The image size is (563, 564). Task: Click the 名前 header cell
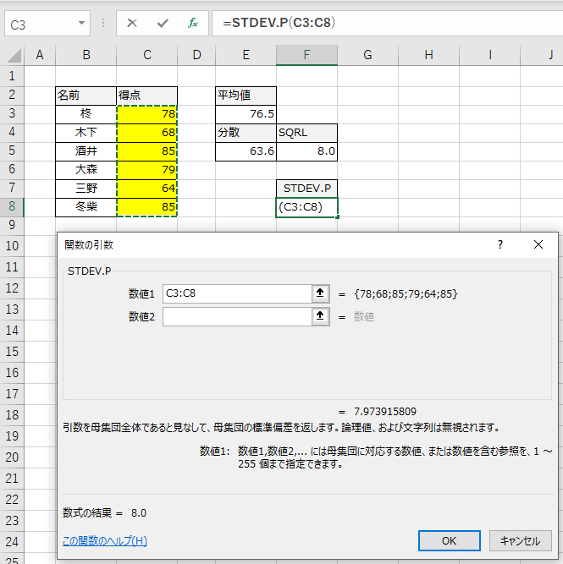pos(86,96)
